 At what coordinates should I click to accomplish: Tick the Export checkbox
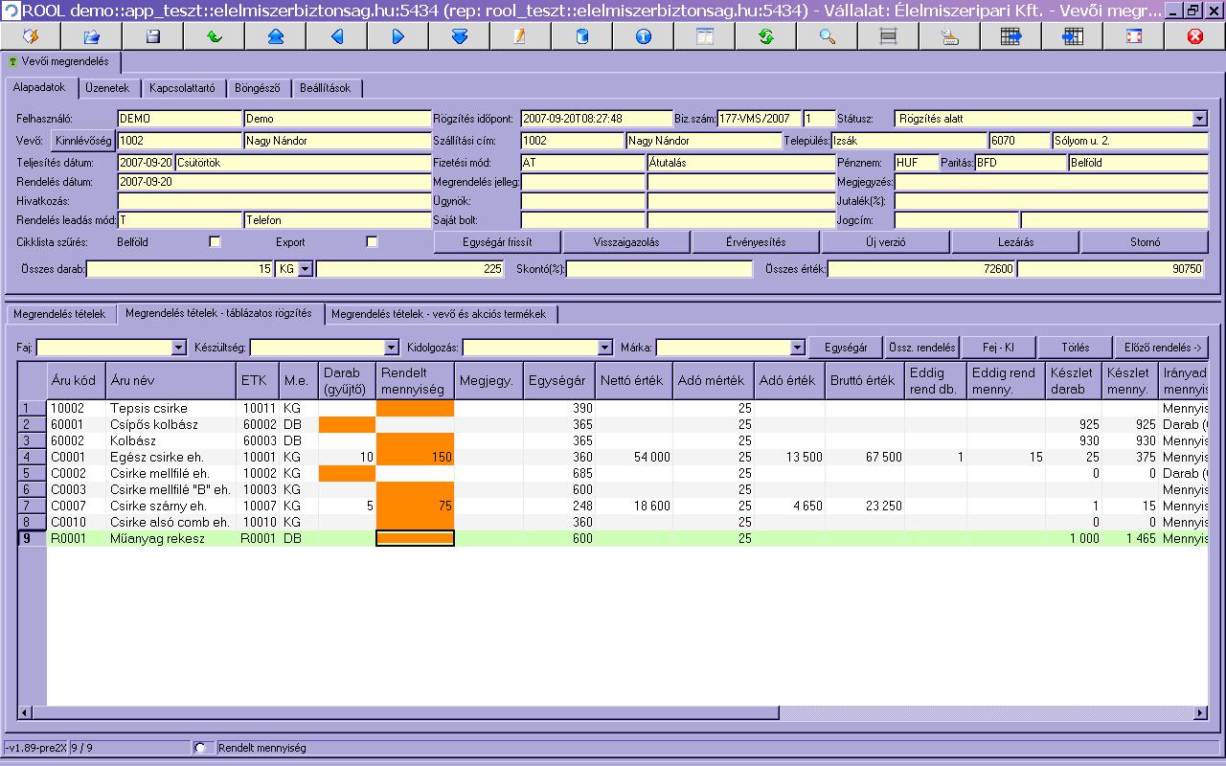coord(372,242)
